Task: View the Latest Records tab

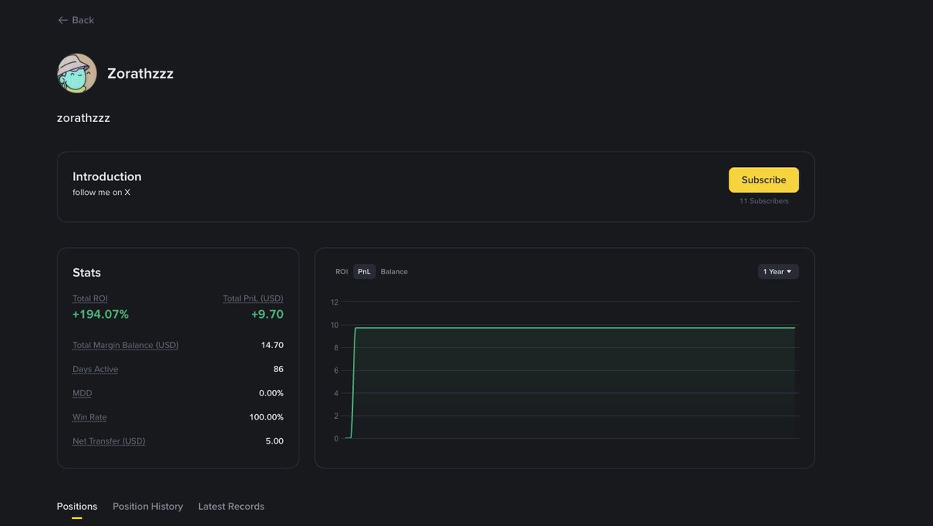Action: click(x=231, y=507)
